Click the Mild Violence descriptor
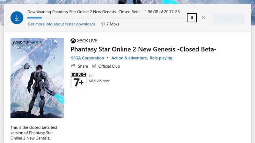The height and width of the screenshot is (143, 255). pos(99,81)
